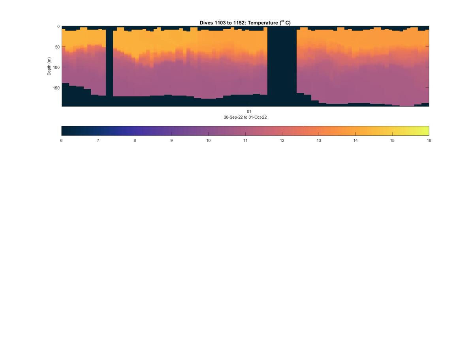The image size is (474, 349).
Task: Click the depth axis tick label 0
Action: [x=58, y=26]
